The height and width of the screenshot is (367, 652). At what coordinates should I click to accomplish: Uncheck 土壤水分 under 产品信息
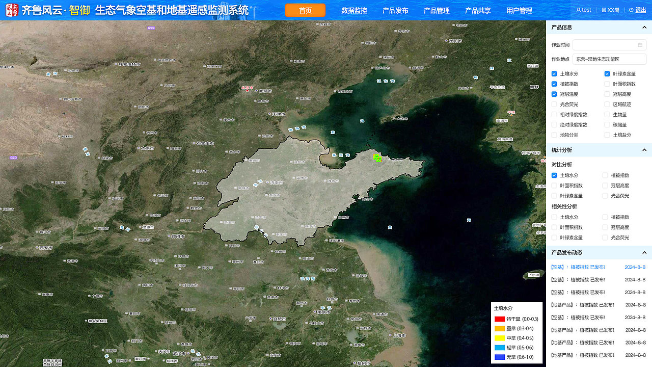tap(554, 74)
